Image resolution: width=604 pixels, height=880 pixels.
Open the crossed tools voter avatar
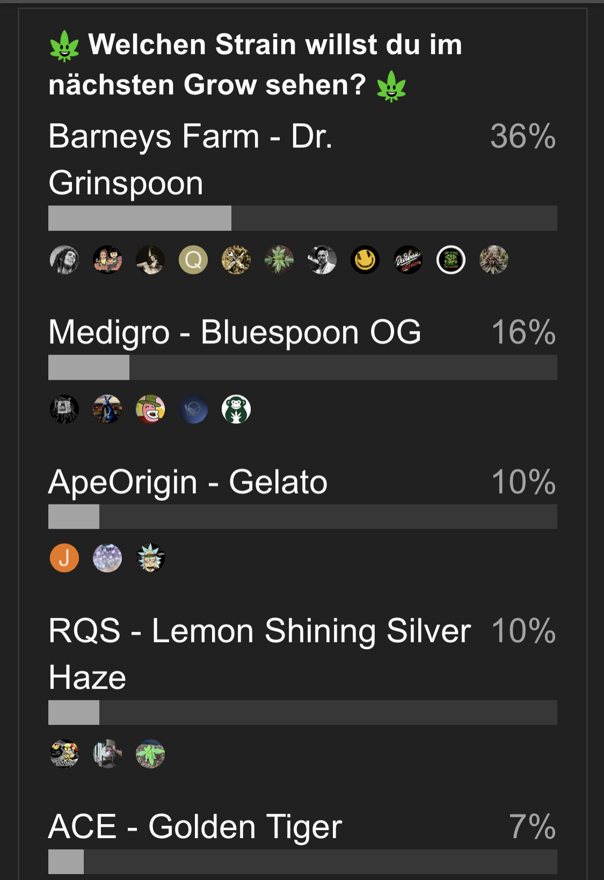pos(236,260)
